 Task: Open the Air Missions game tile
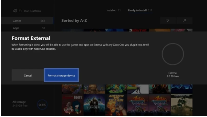[x=182, y=105]
